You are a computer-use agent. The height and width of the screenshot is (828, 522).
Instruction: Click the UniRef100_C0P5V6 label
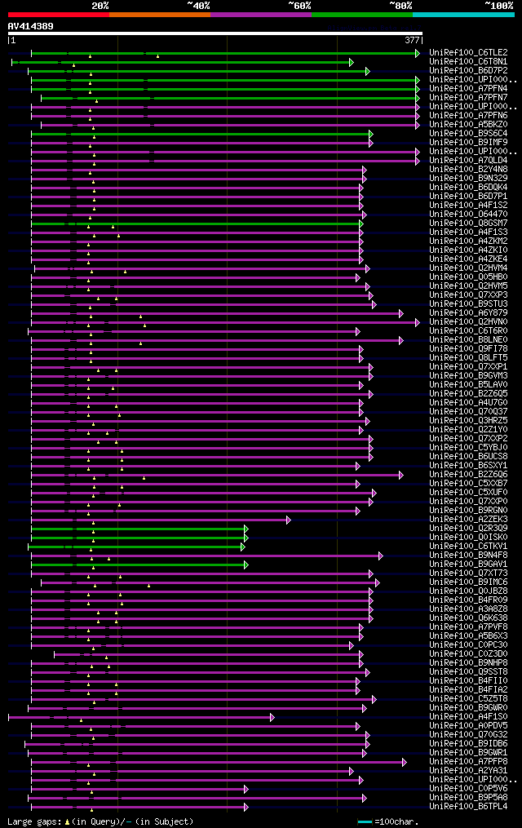pyautogui.click(x=468, y=789)
